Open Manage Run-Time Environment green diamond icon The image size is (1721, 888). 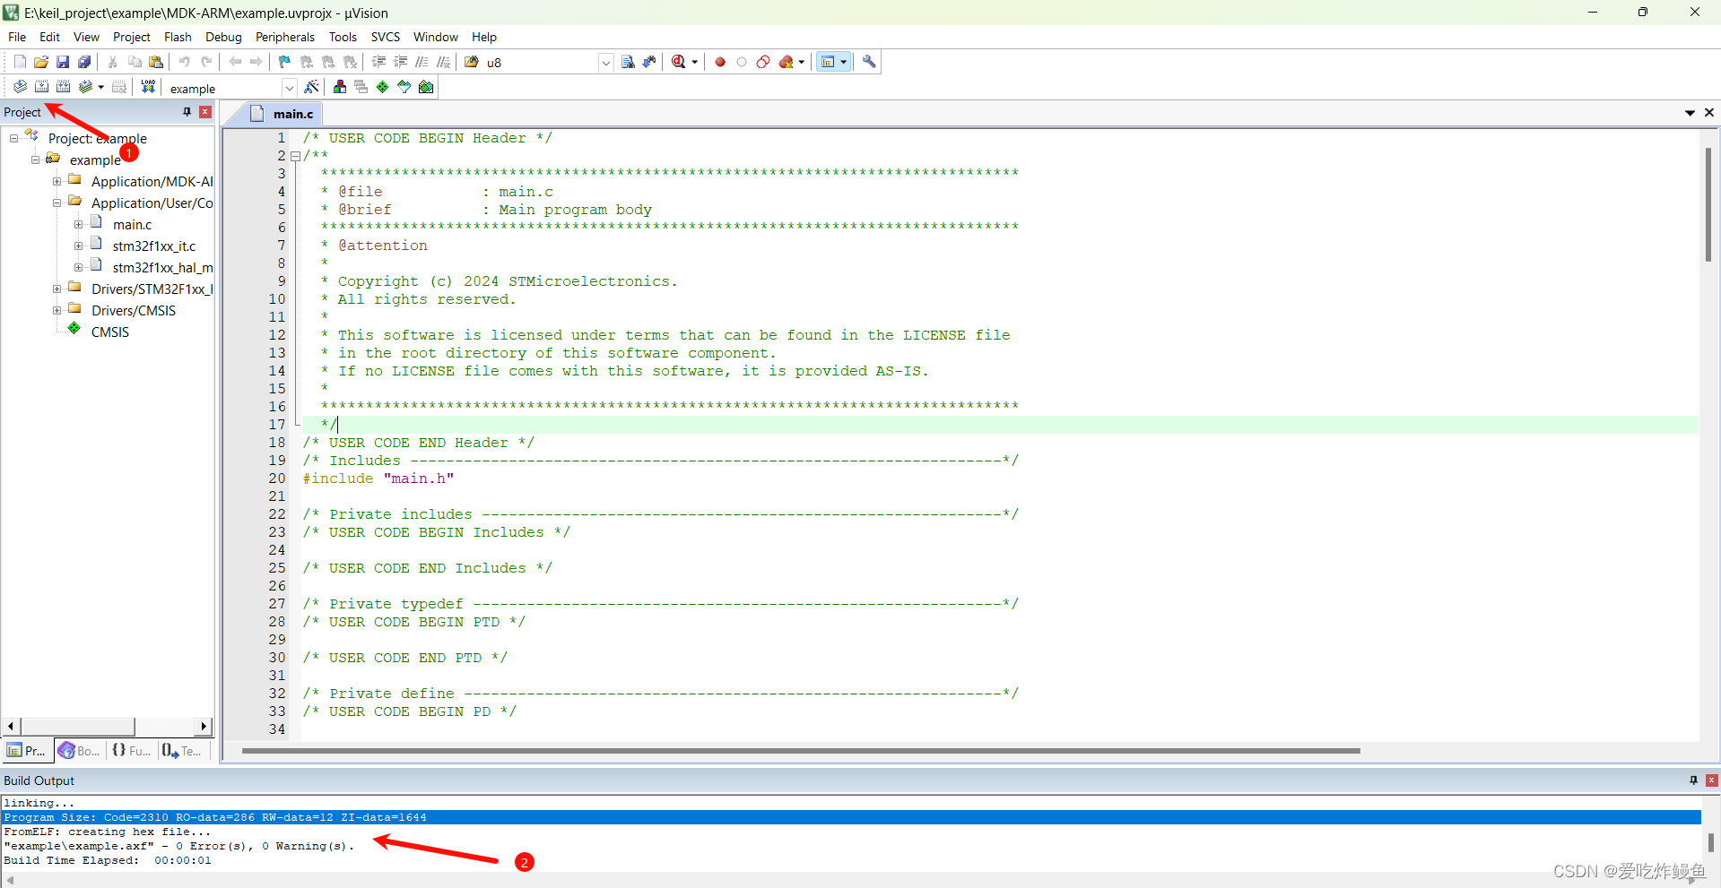coord(383,87)
